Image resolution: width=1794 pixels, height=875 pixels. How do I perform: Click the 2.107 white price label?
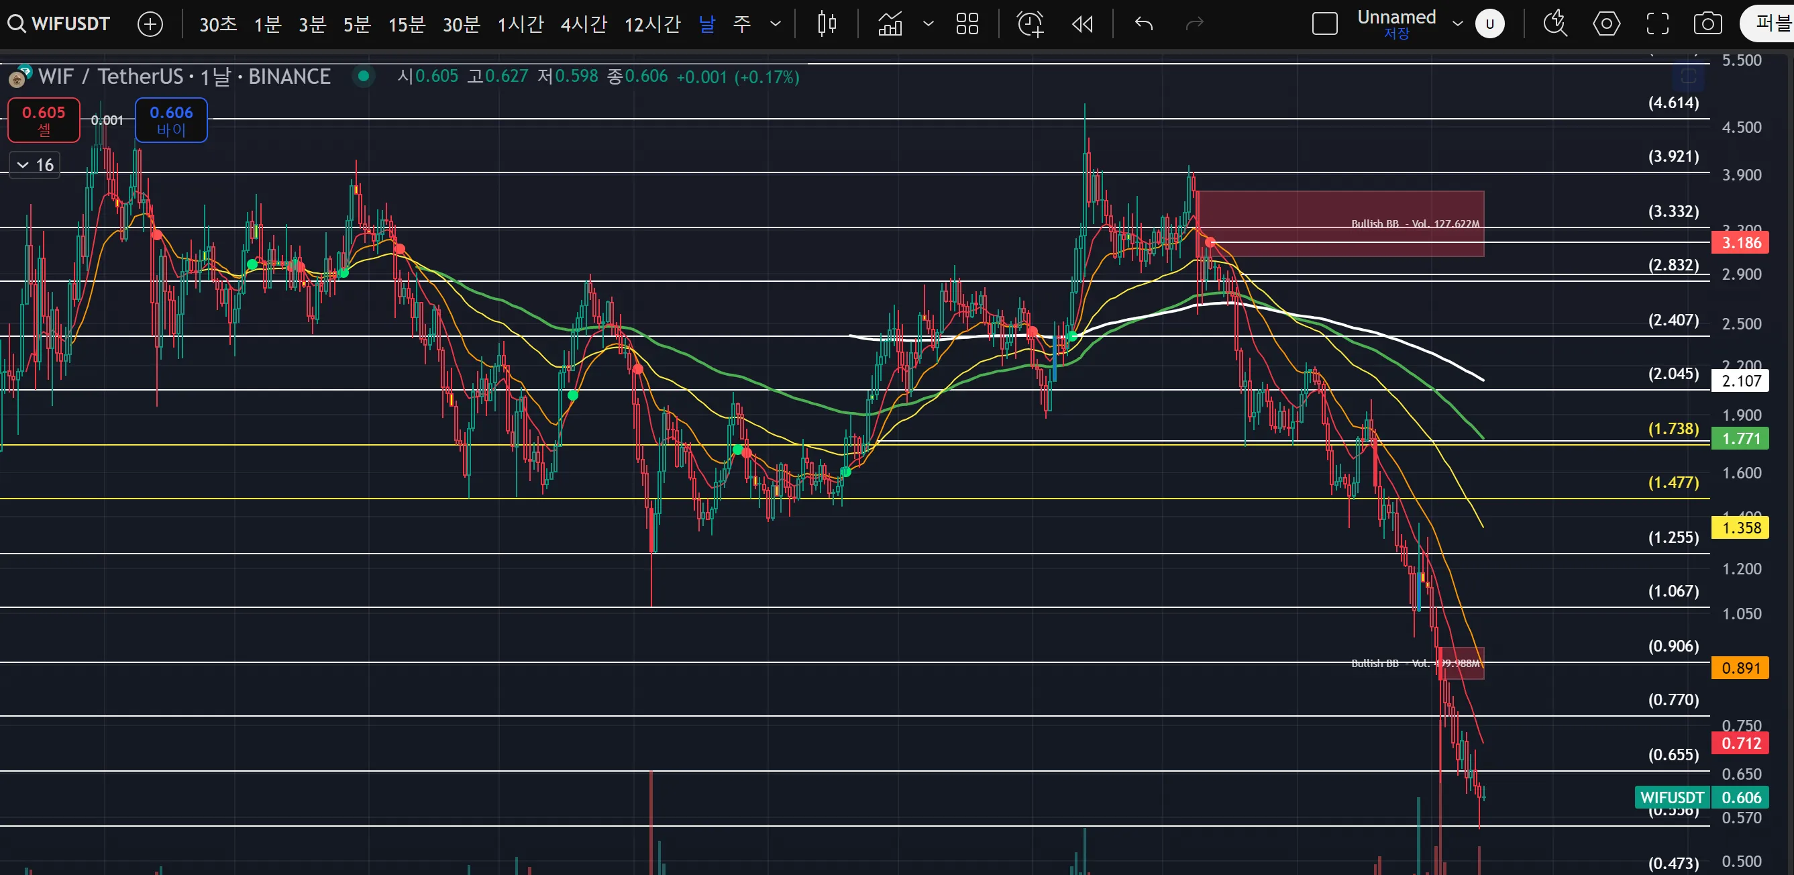[x=1740, y=380]
